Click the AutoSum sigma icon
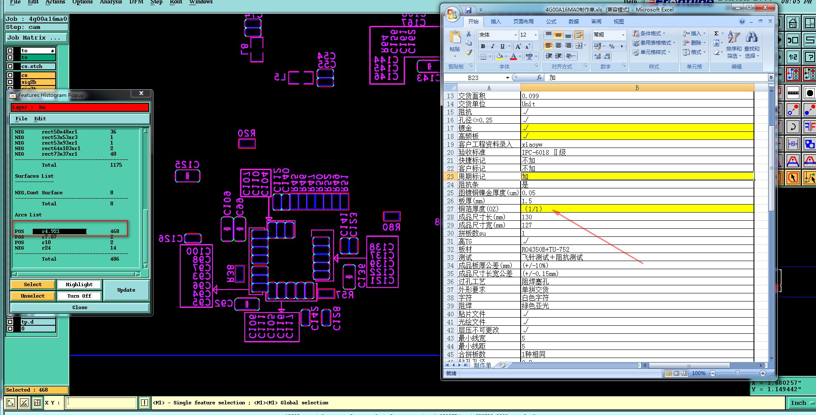The width and height of the screenshot is (816, 415). click(x=716, y=34)
